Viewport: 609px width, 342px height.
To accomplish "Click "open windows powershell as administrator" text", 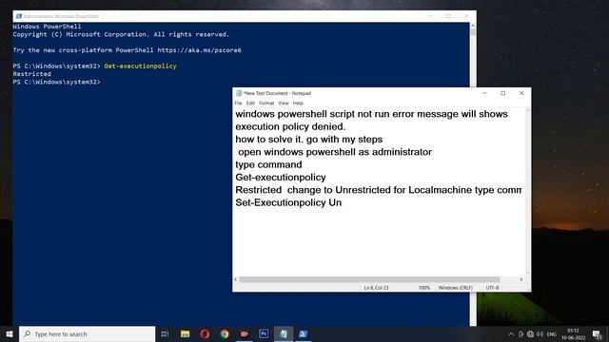I will tap(335, 152).
